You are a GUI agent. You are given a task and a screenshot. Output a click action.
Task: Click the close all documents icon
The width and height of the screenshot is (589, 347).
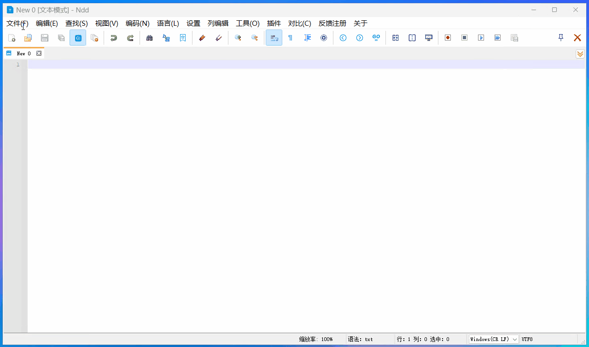point(94,38)
